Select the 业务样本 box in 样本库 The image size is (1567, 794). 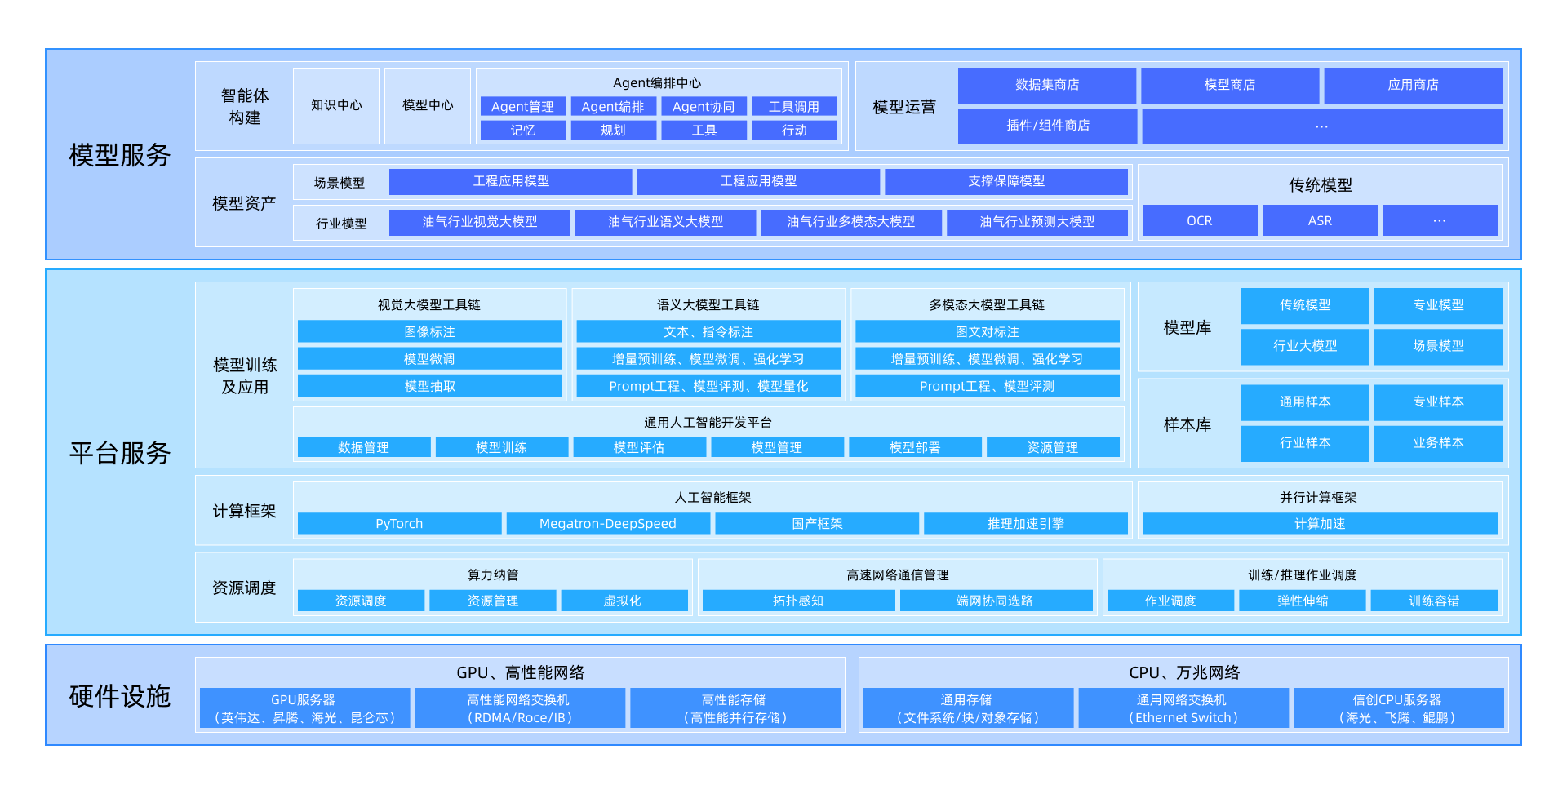(x=1437, y=443)
